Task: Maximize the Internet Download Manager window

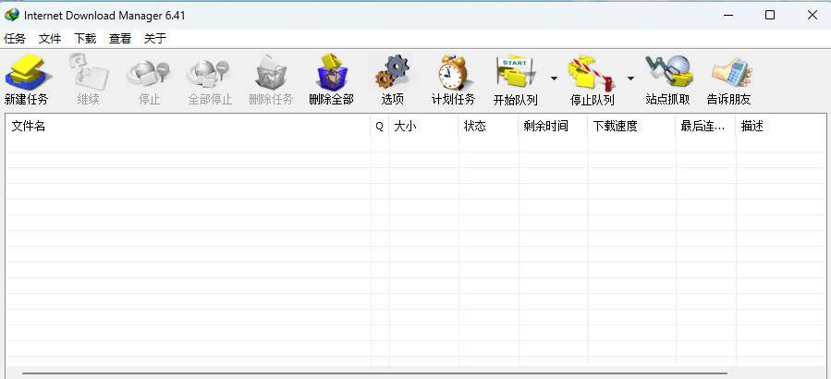Action: (x=770, y=16)
